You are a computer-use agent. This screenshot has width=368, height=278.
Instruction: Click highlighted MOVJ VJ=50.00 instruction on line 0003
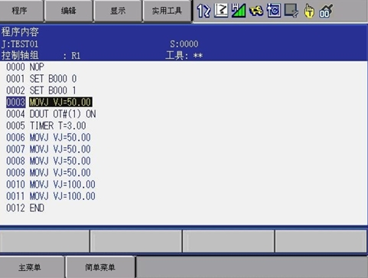[60, 103]
